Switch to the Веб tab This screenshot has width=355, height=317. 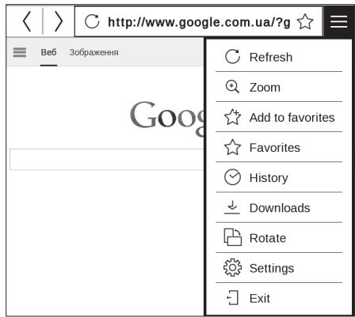(x=48, y=52)
